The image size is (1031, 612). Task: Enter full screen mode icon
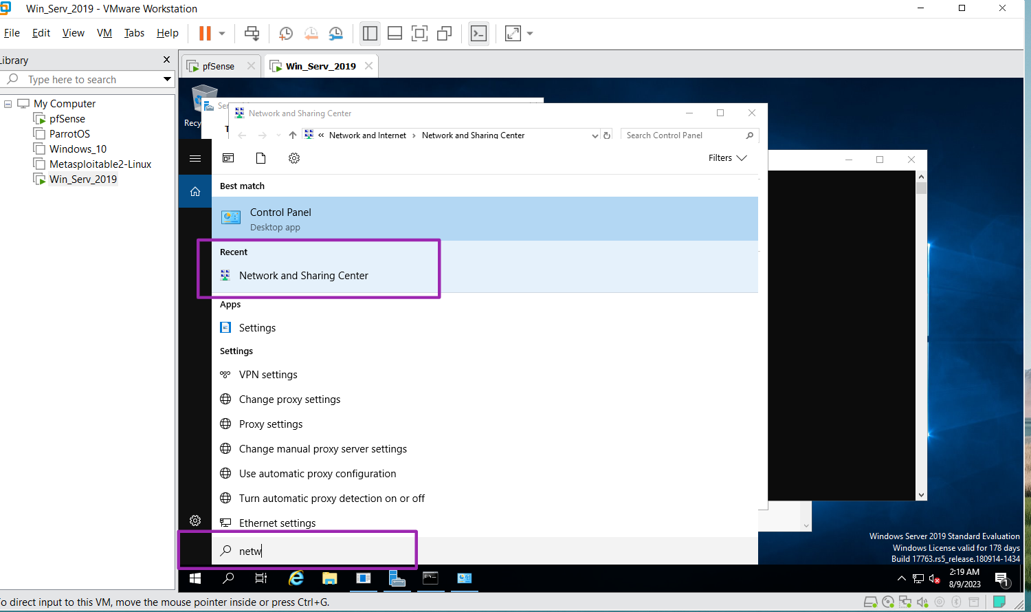click(419, 33)
